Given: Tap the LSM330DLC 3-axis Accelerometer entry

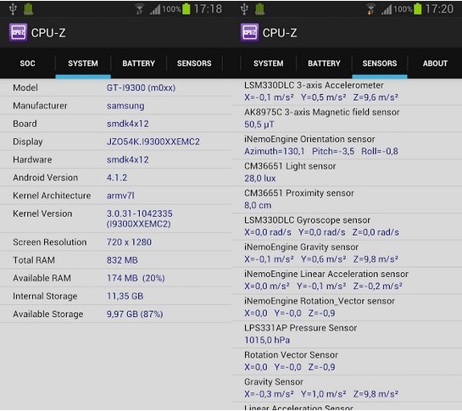Looking at the screenshot, I should tap(347, 92).
